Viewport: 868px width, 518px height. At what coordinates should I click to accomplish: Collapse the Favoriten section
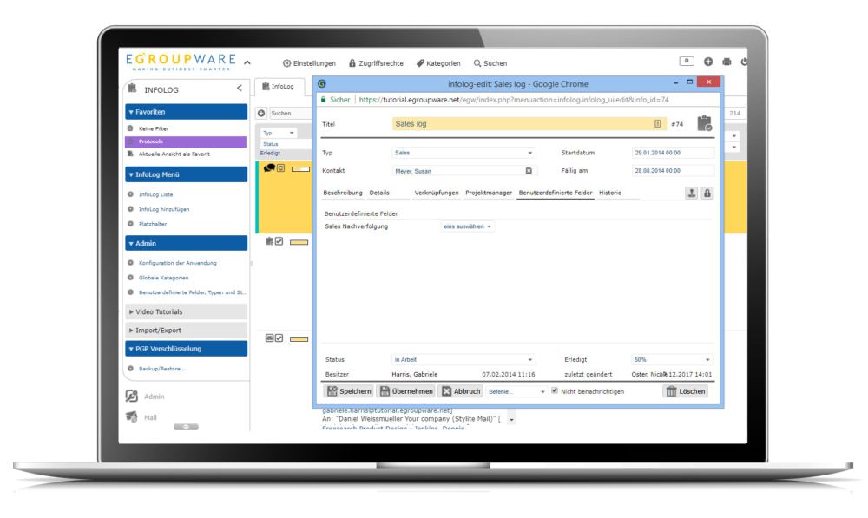coord(130,112)
